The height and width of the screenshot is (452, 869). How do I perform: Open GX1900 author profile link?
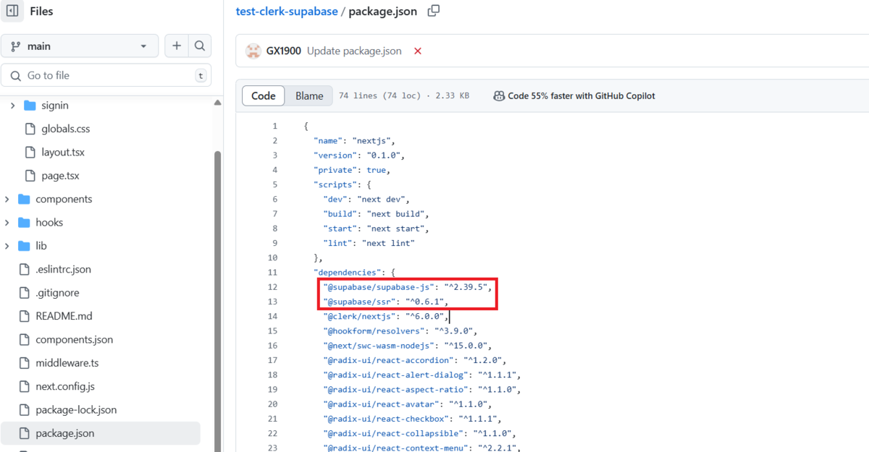tap(283, 51)
